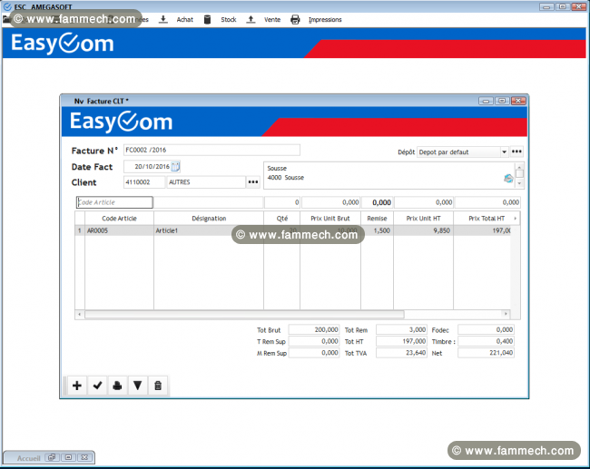Screen dimensions: 590x469
Task: Add a new line with plus icon
Action: pyautogui.click(x=77, y=386)
